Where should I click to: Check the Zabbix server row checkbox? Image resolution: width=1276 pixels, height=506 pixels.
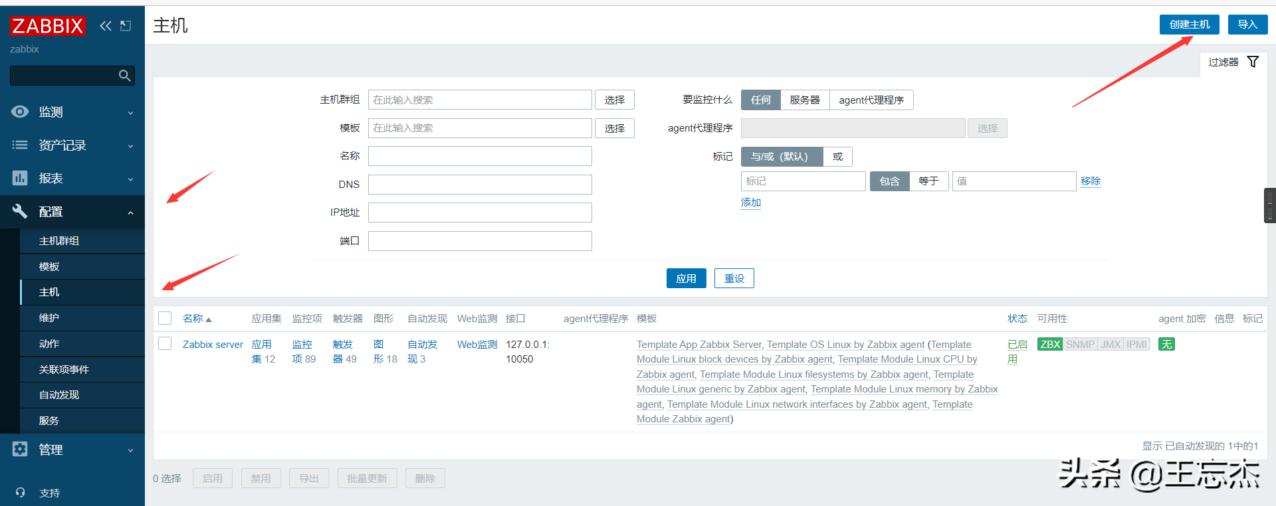click(x=165, y=343)
